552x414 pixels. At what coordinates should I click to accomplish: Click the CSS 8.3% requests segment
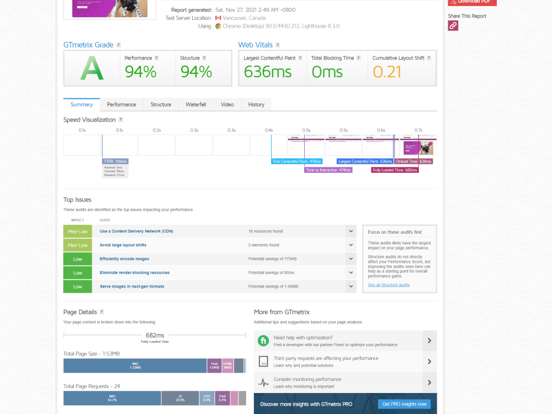(x=207, y=398)
